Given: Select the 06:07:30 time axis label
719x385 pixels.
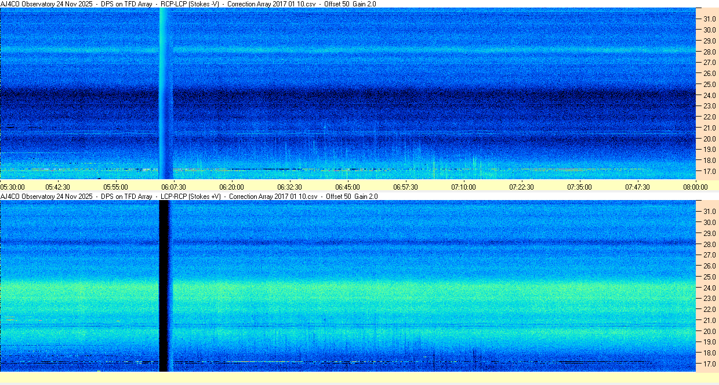Looking at the screenshot, I should click(x=174, y=187).
